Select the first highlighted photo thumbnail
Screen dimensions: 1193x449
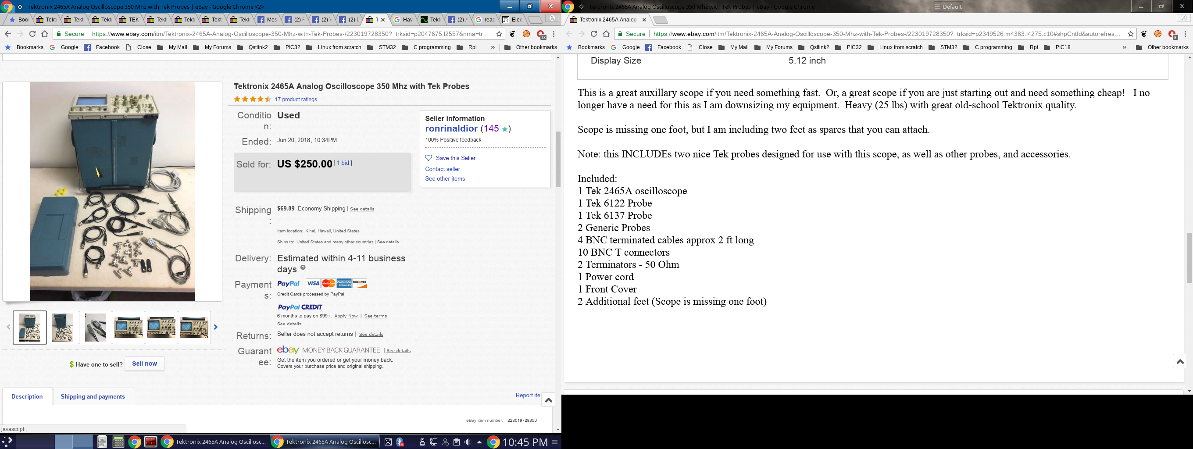30,327
